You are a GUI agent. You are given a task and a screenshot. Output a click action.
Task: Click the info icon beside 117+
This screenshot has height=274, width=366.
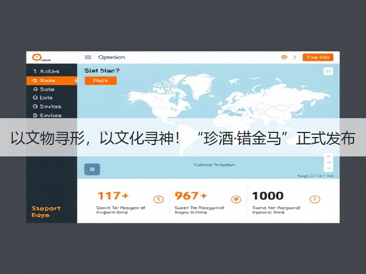tap(158, 199)
